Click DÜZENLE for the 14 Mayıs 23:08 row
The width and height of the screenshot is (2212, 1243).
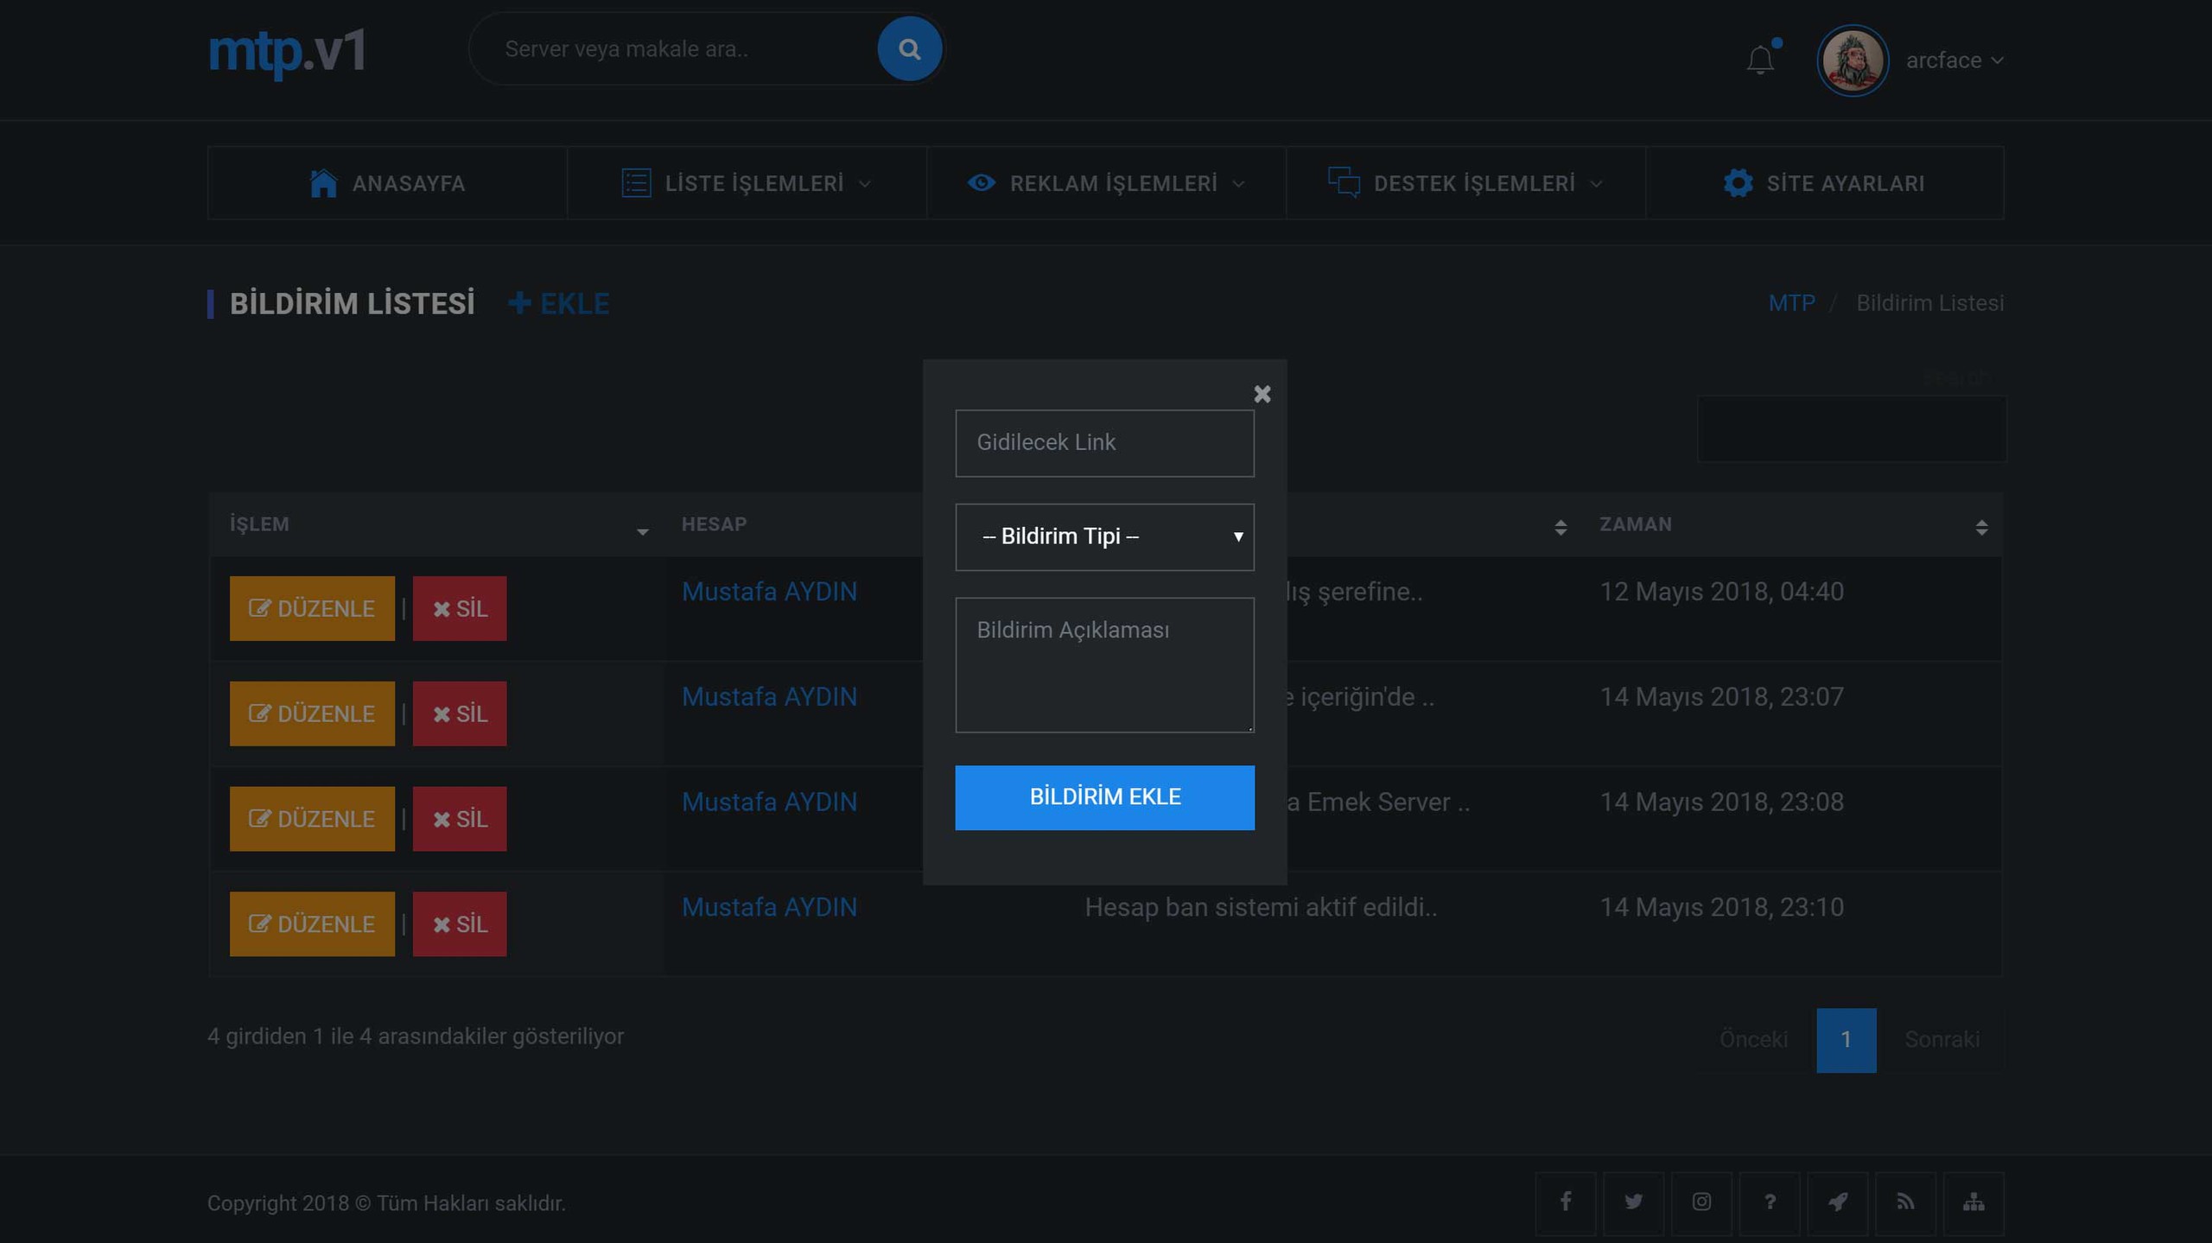click(312, 819)
